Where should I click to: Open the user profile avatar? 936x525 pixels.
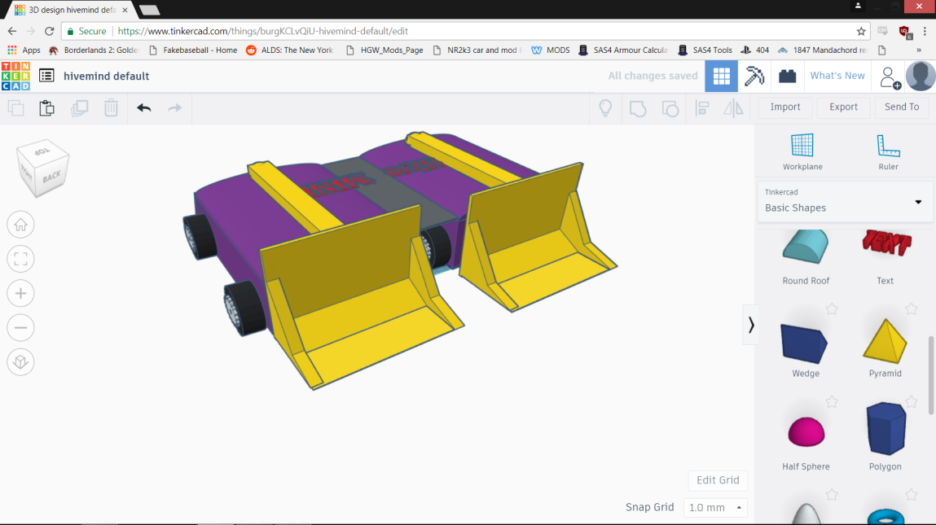pos(921,76)
